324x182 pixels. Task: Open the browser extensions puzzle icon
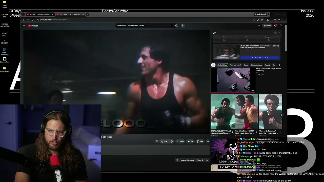pyautogui.click(x=268, y=20)
